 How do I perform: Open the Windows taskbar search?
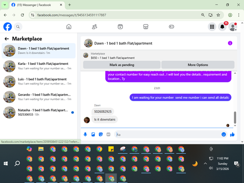click(x=17, y=163)
